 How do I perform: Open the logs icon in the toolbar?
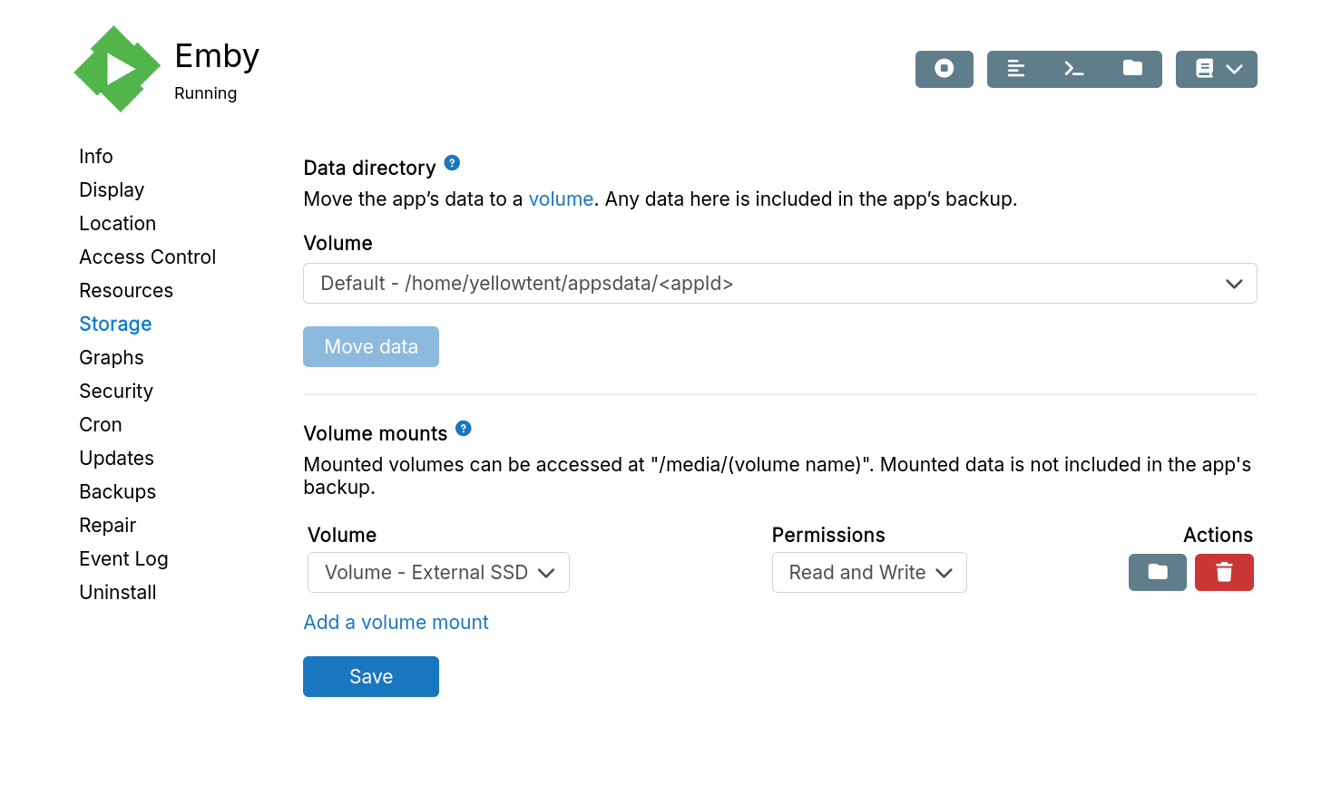[x=1016, y=69]
